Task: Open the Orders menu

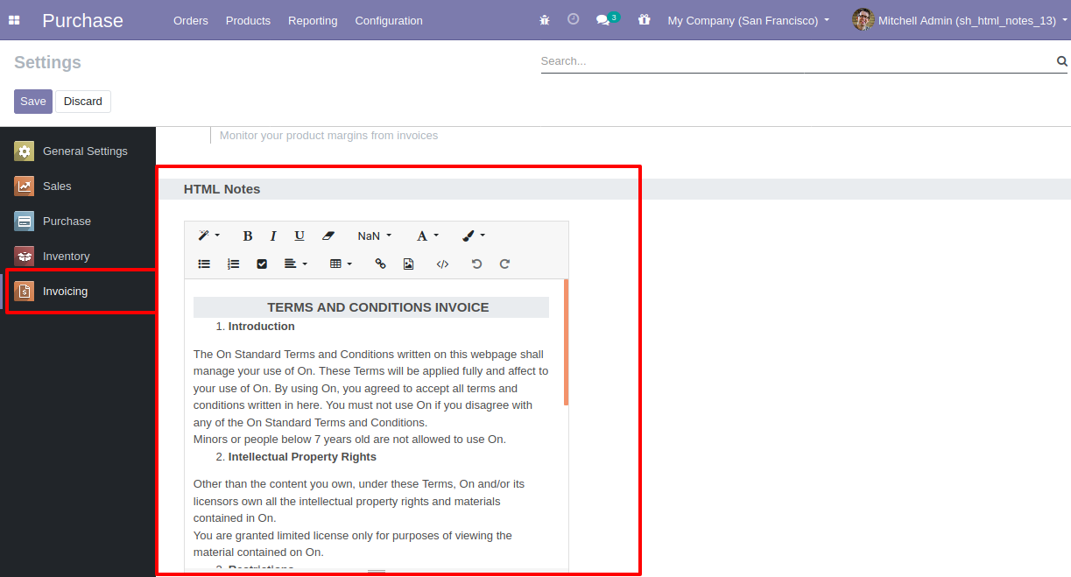Action: tap(190, 20)
